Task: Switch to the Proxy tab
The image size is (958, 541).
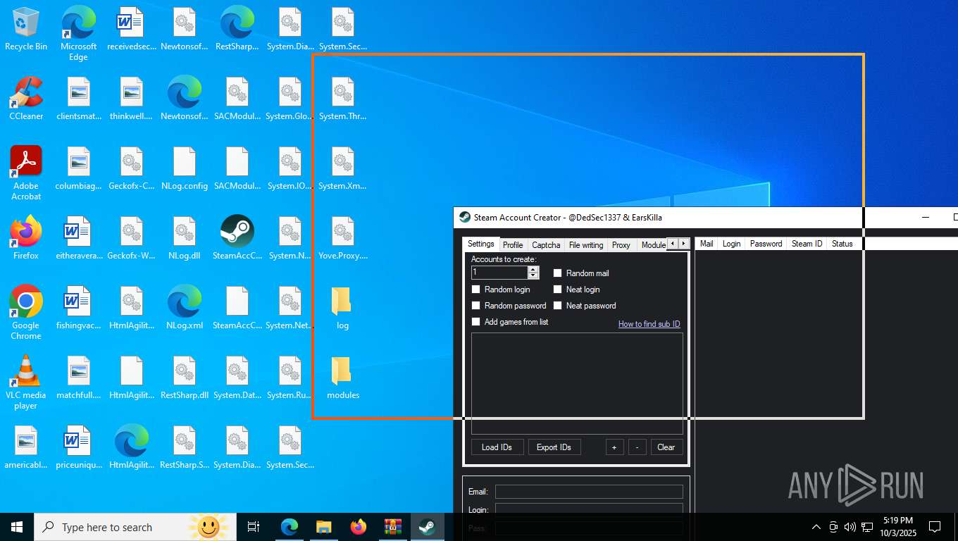Action: pos(621,245)
